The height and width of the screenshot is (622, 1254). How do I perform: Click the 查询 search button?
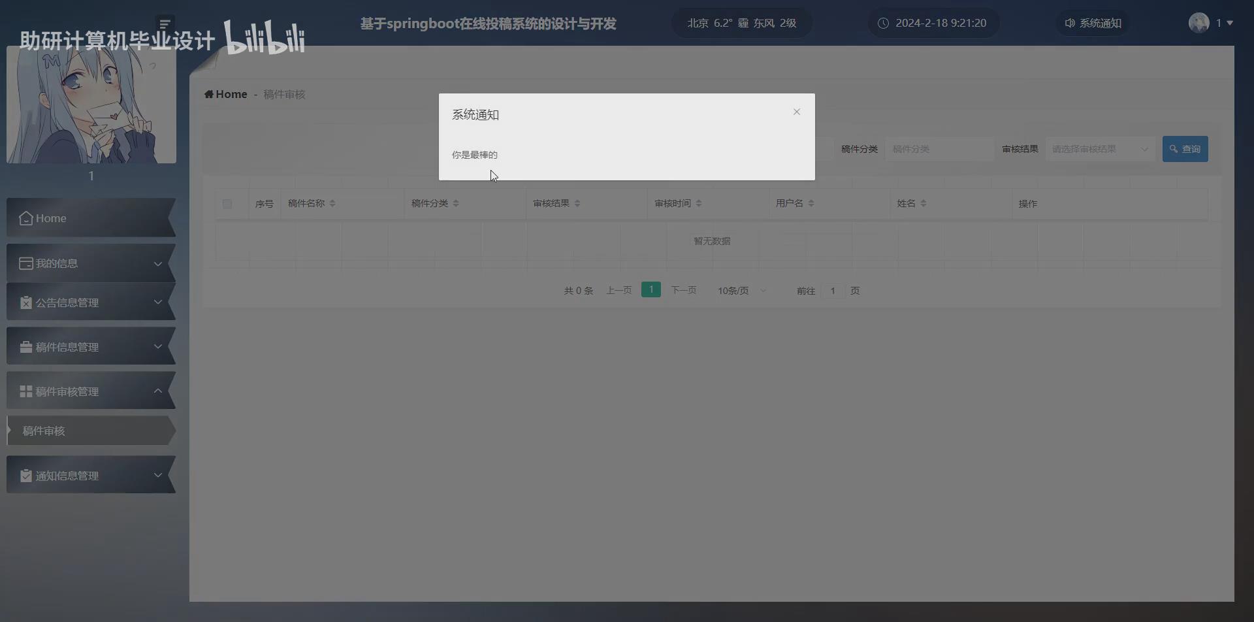[1185, 148]
